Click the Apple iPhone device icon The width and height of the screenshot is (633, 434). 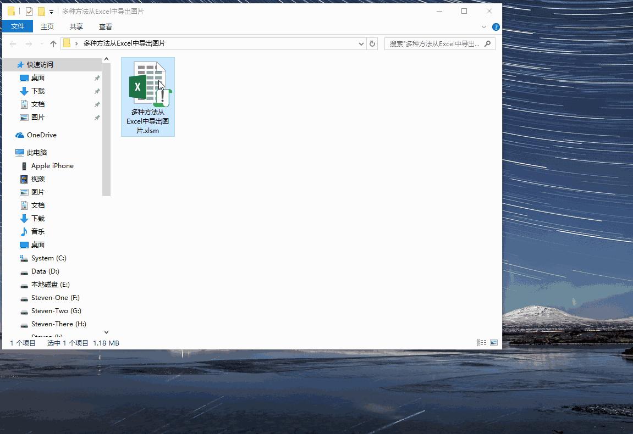(24, 166)
